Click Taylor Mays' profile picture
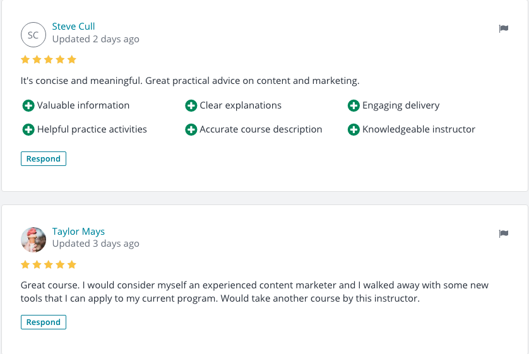Viewport: 529px width, 354px height. click(33, 240)
